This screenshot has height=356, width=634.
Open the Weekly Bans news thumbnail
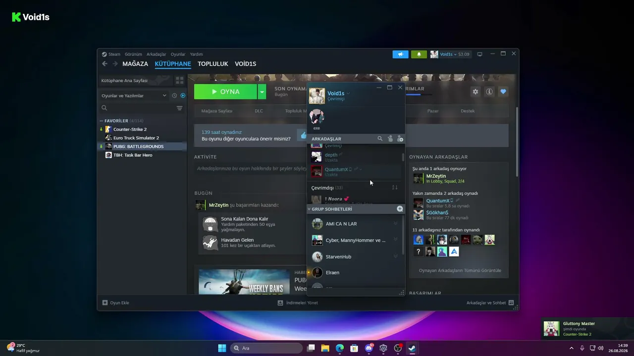pyautogui.click(x=244, y=282)
